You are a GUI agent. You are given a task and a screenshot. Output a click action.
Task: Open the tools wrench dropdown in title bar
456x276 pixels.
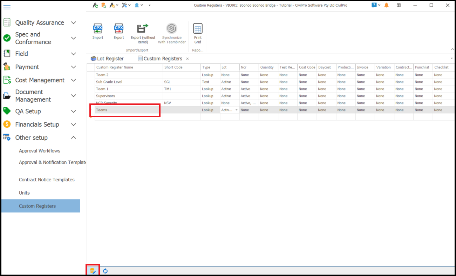126,5
